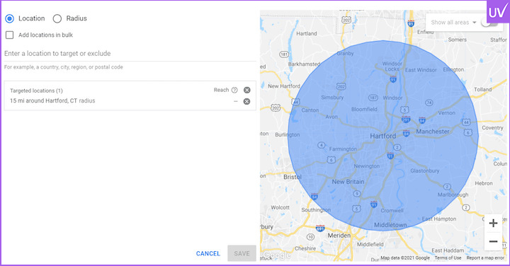Enable Add locations in bulk checkbox
This screenshot has height=266, width=510.
tap(9, 35)
